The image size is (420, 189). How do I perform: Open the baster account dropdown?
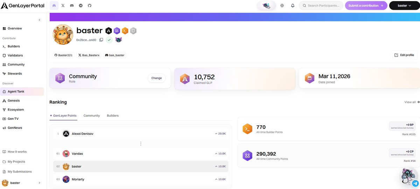[404, 6]
